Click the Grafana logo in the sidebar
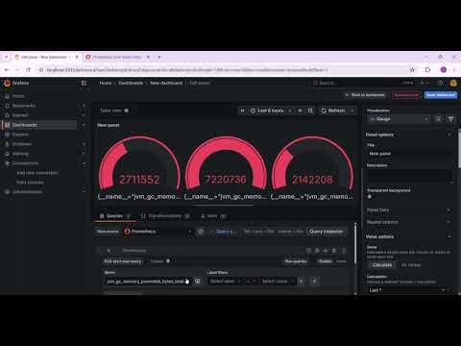461x346 pixels. click(x=7, y=83)
